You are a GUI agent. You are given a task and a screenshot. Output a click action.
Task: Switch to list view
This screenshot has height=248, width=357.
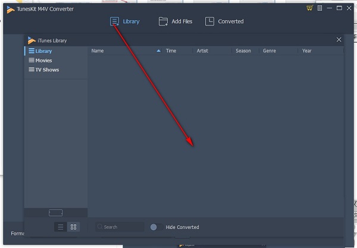(x=61, y=227)
